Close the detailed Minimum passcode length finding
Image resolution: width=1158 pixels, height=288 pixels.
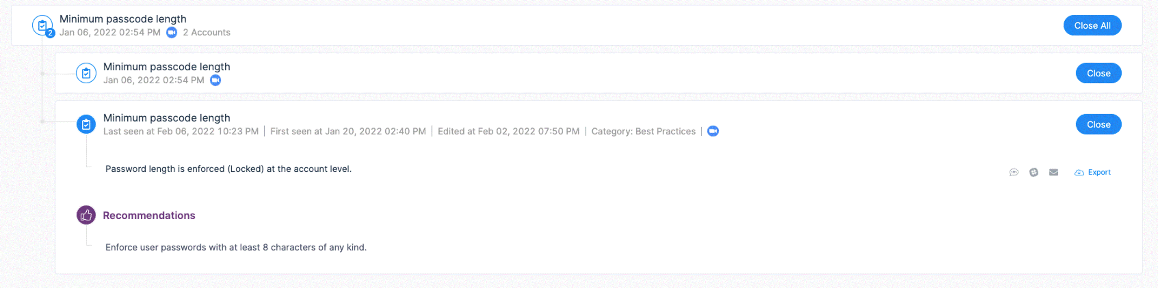pyautogui.click(x=1098, y=124)
